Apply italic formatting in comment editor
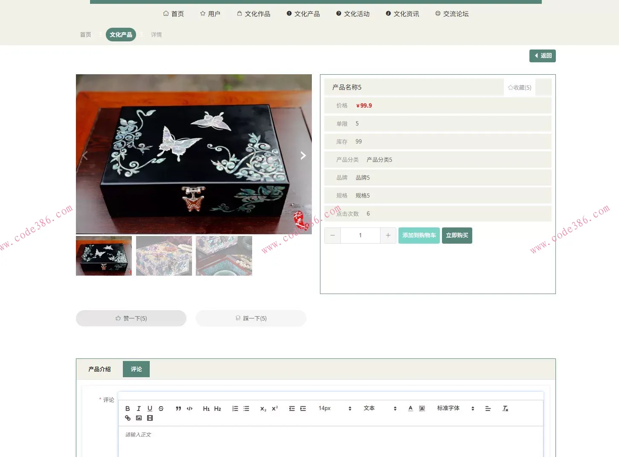Image resolution: width=619 pixels, height=457 pixels. tap(138, 408)
